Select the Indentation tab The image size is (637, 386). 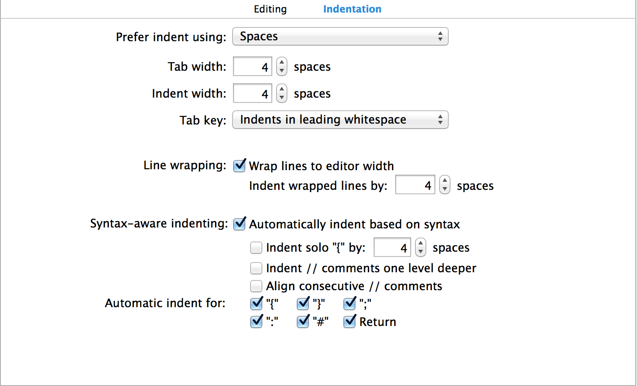coord(352,9)
